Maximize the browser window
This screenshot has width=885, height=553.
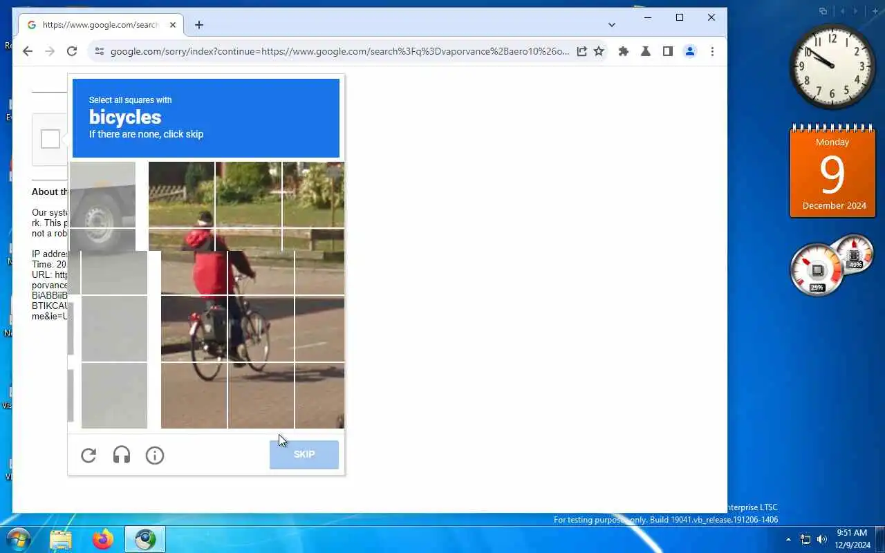pos(680,17)
